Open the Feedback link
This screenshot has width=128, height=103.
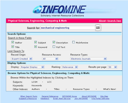tap(45, 98)
